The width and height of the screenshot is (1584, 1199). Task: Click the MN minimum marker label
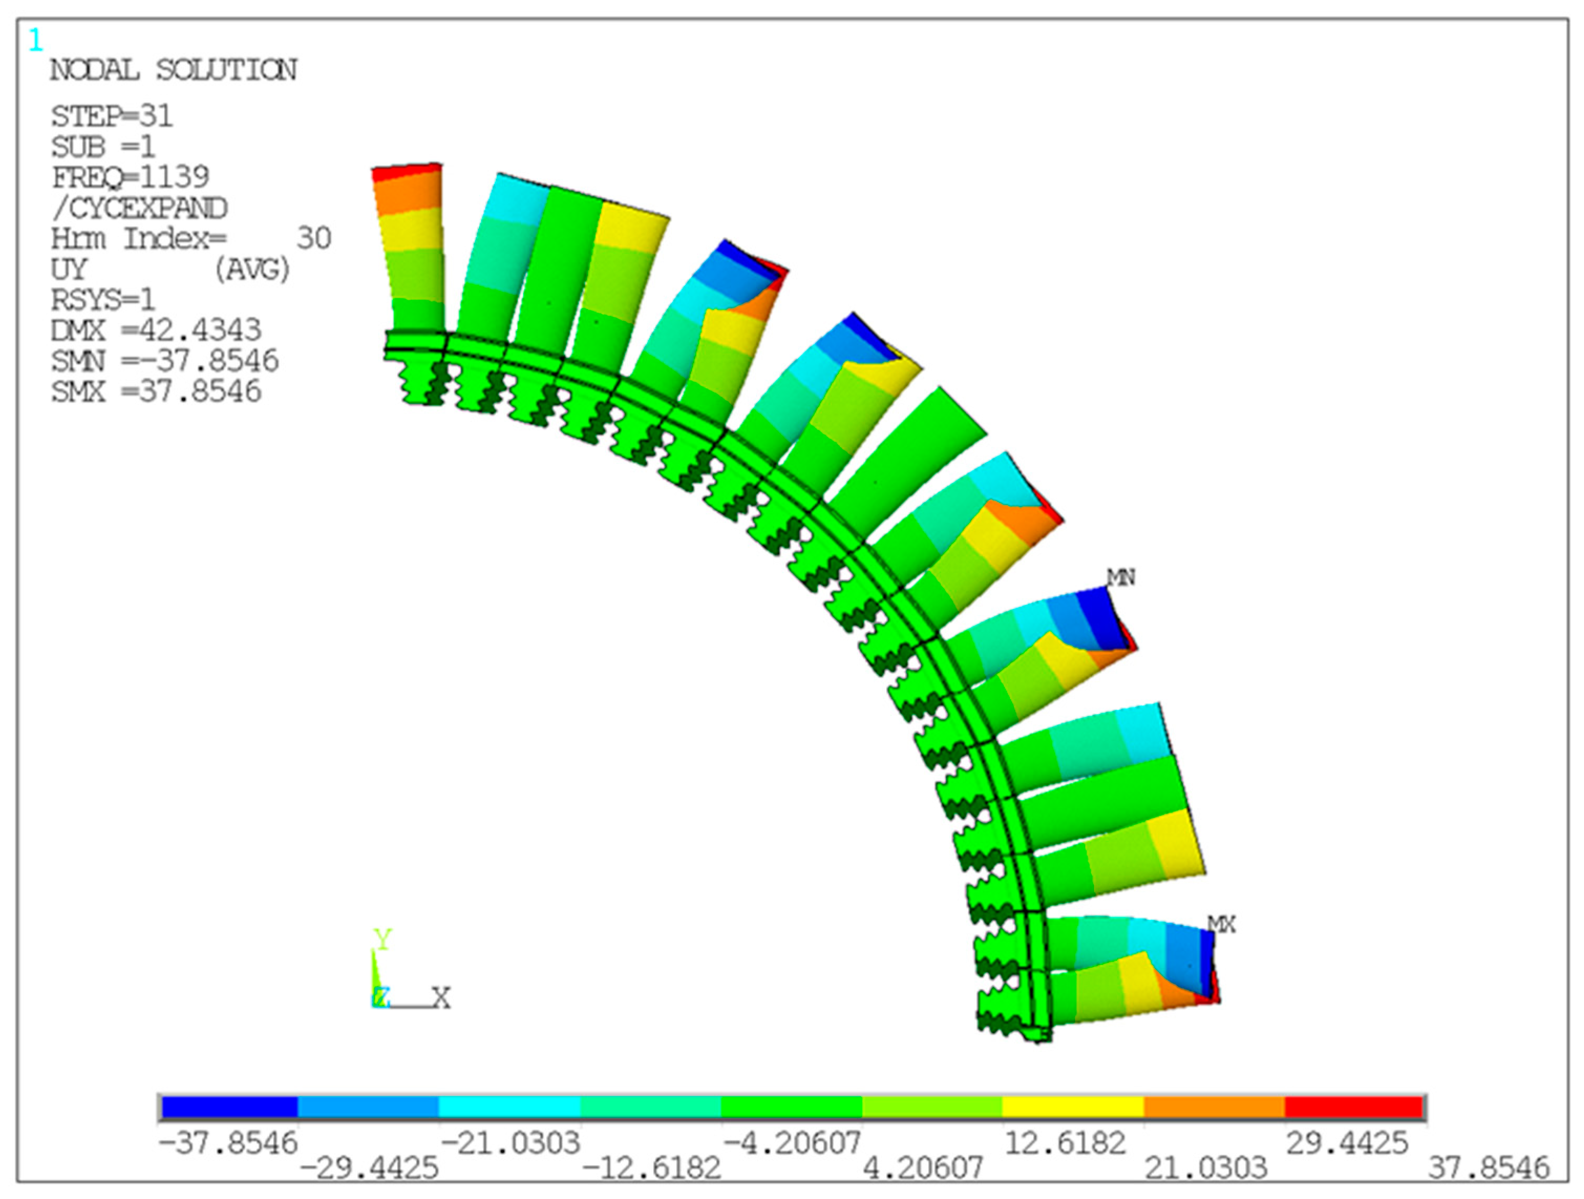pos(1121,577)
